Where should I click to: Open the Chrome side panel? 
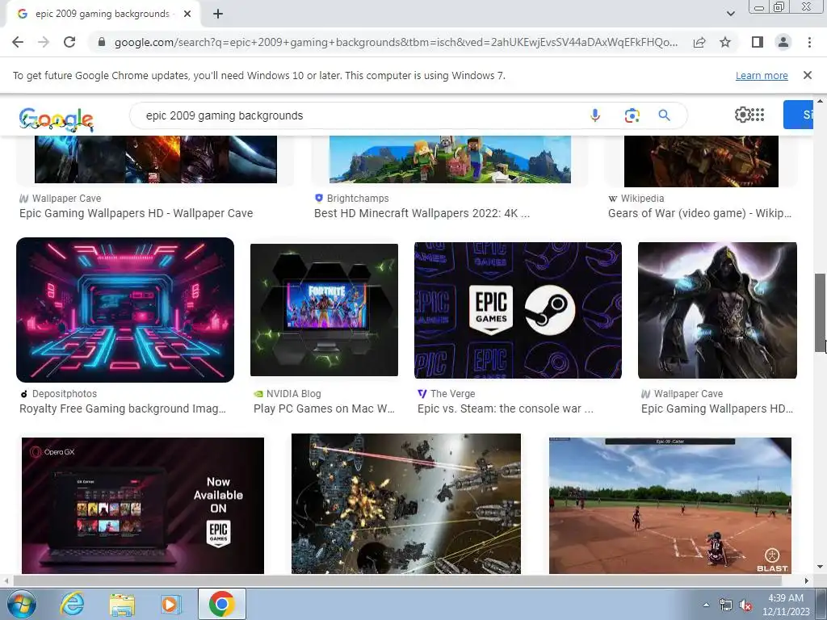pos(758,42)
